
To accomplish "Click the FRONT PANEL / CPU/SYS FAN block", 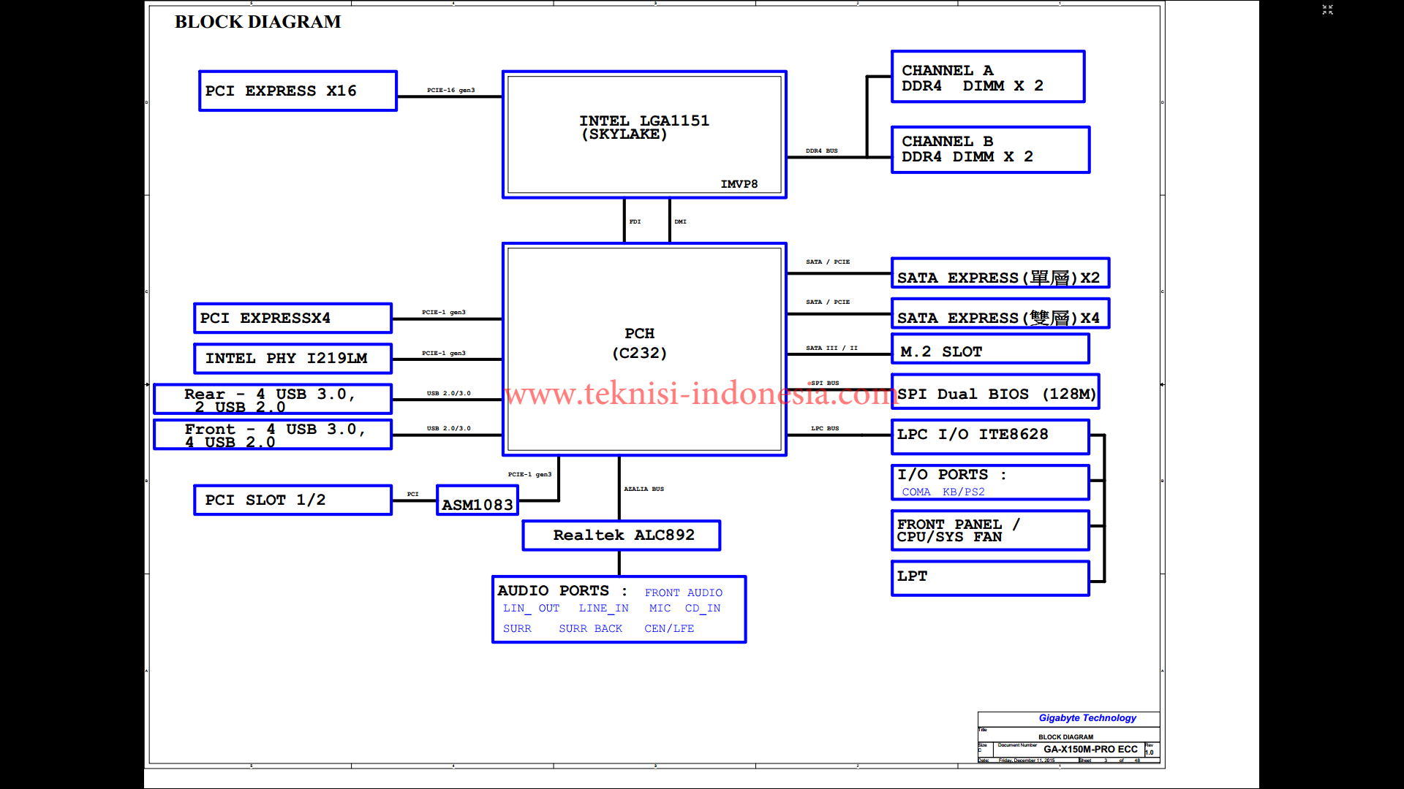I will point(990,530).
